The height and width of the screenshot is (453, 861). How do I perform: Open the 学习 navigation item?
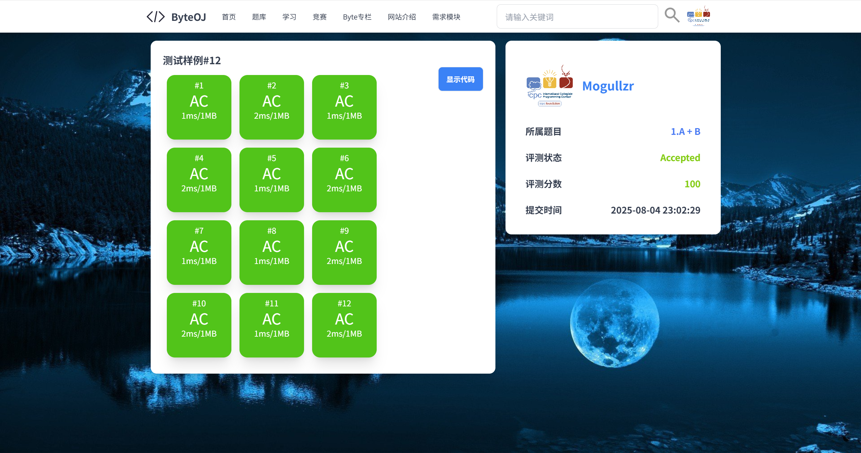pos(289,17)
